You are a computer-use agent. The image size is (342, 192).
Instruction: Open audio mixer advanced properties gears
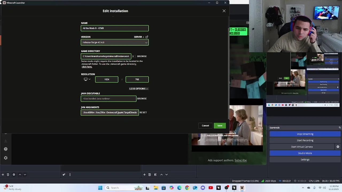64,175
